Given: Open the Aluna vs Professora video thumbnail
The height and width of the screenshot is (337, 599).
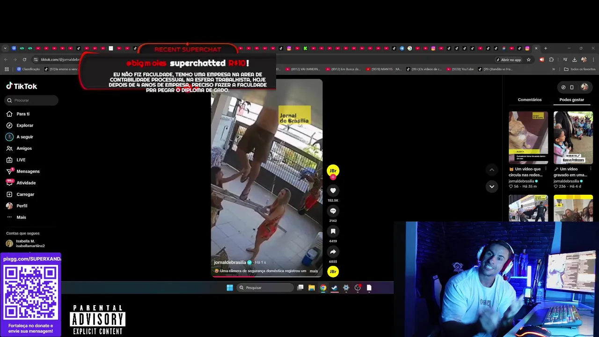Looking at the screenshot, I should point(573,138).
